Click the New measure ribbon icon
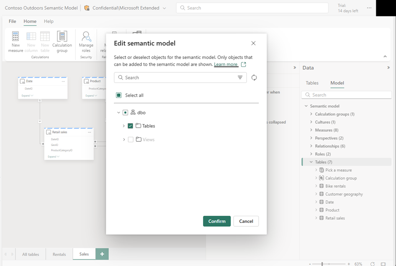Image resolution: width=396 pixels, height=266 pixels. point(15,36)
